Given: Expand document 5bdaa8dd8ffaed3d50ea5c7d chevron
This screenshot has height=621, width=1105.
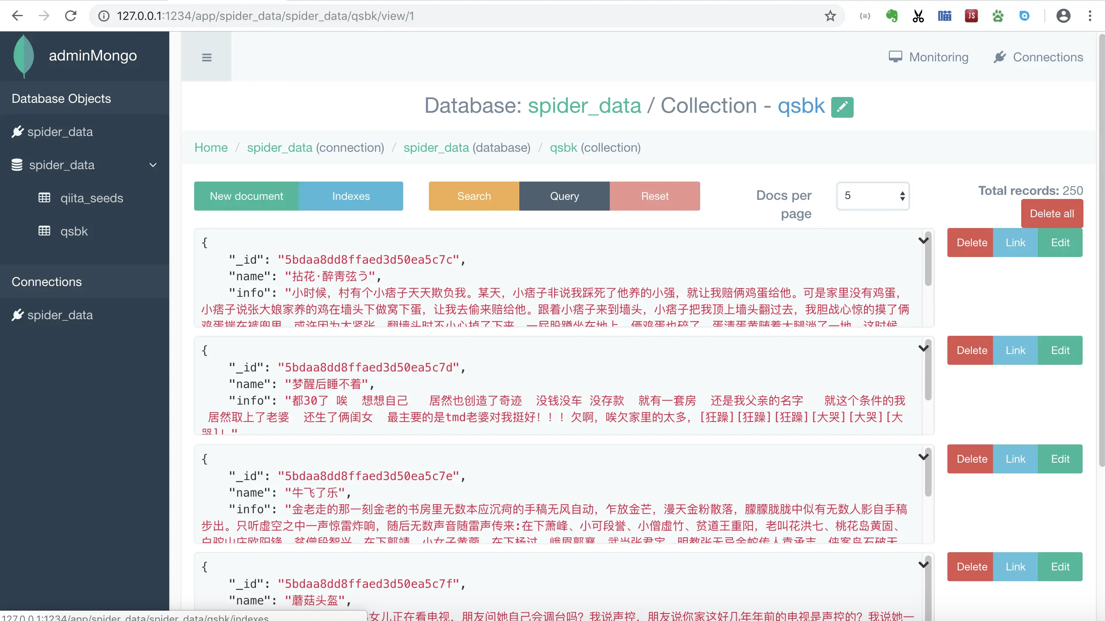Looking at the screenshot, I should [x=923, y=348].
